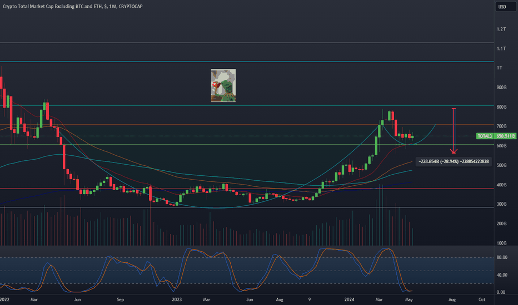Click the 600B price axis label

click(501, 146)
